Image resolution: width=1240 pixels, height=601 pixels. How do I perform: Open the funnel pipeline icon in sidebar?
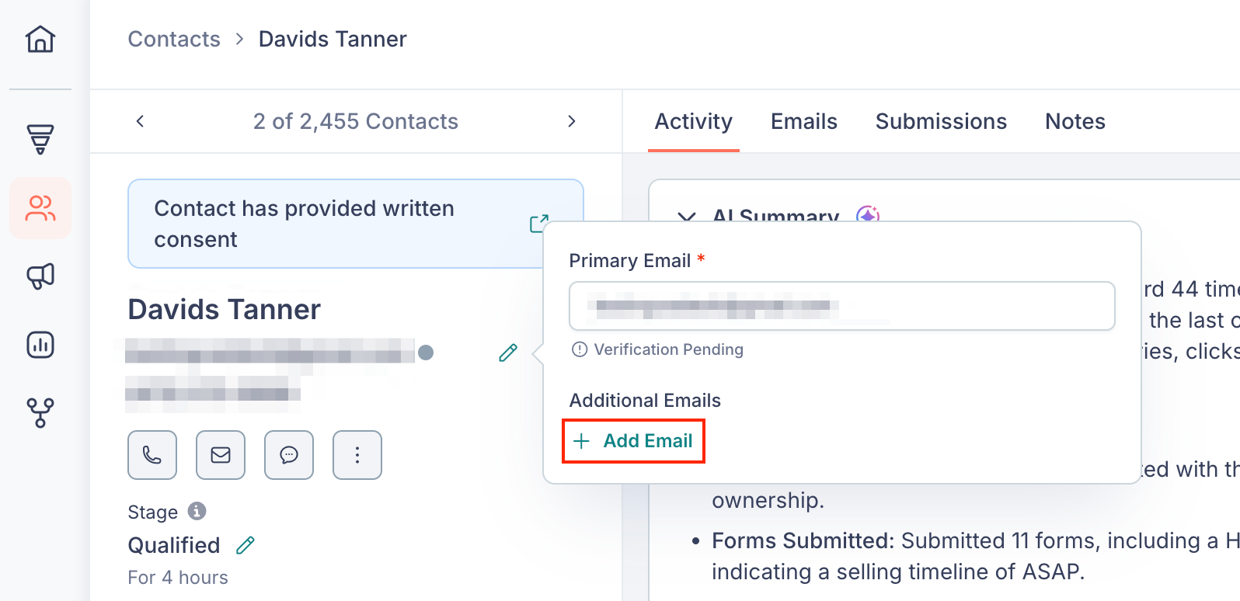point(40,139)
